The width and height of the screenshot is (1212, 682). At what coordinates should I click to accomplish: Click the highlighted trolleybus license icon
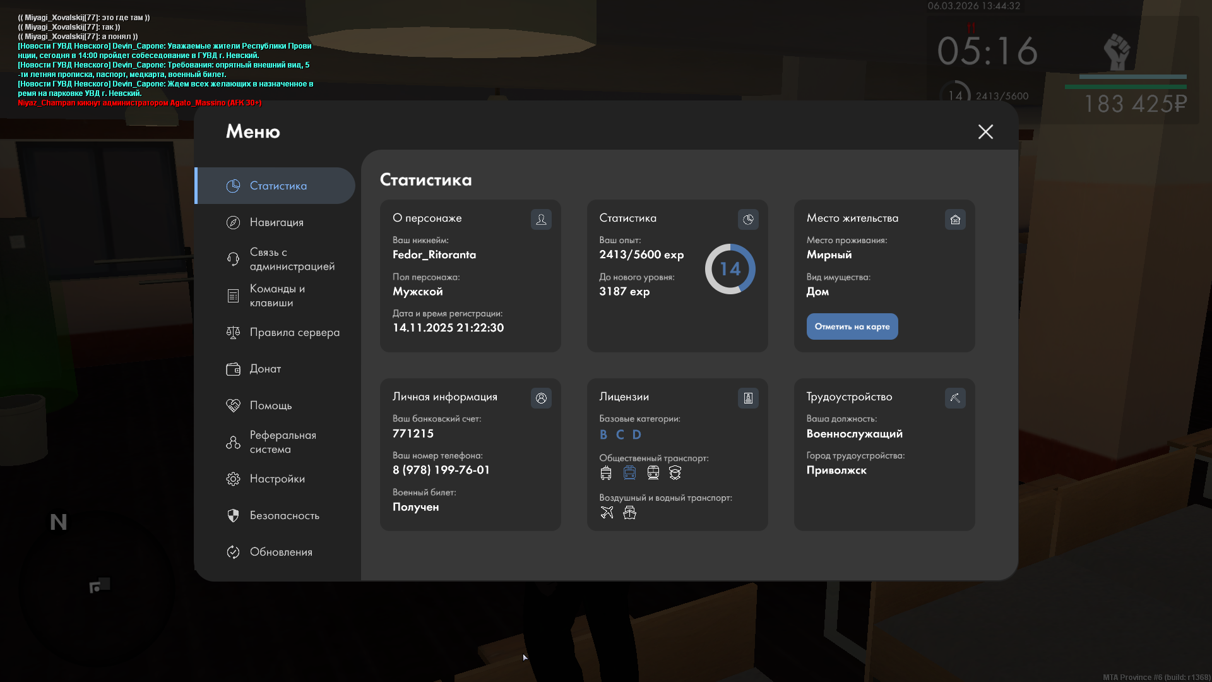tap(629, 473)
